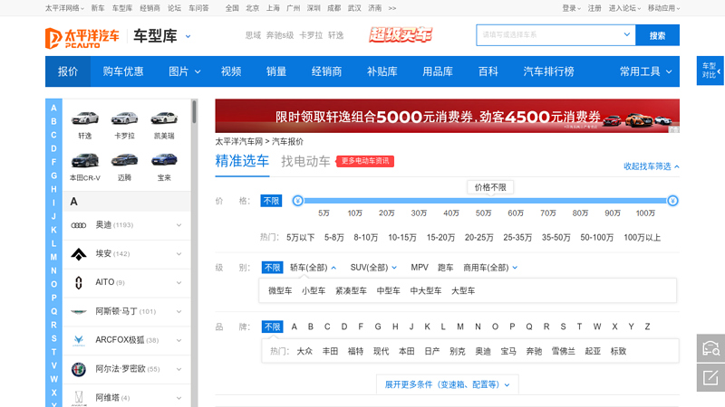Click the Aston Martin brand logo
The width and height of the screenshot is (725, 407).
point(79,311)
